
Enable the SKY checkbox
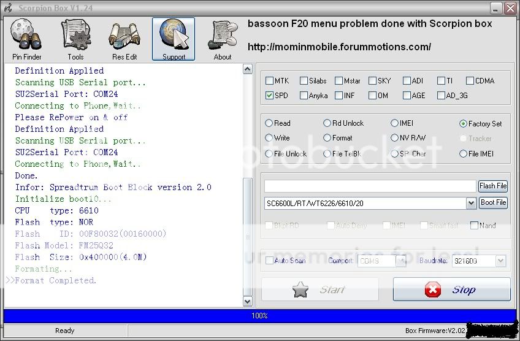click(x=372, y=80)
